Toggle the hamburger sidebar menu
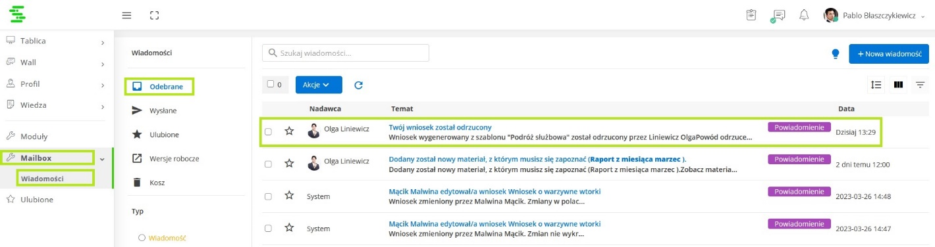 pos(127,15)
